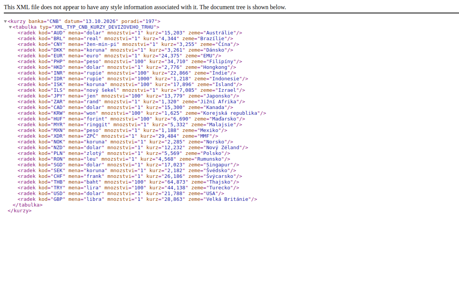The height and width of the screenshot is (306, 459).
Task: Click the XML style information notice
Action: (x=145, y=7)
